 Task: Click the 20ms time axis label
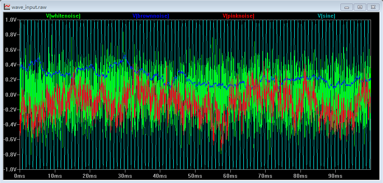[90, 176]
